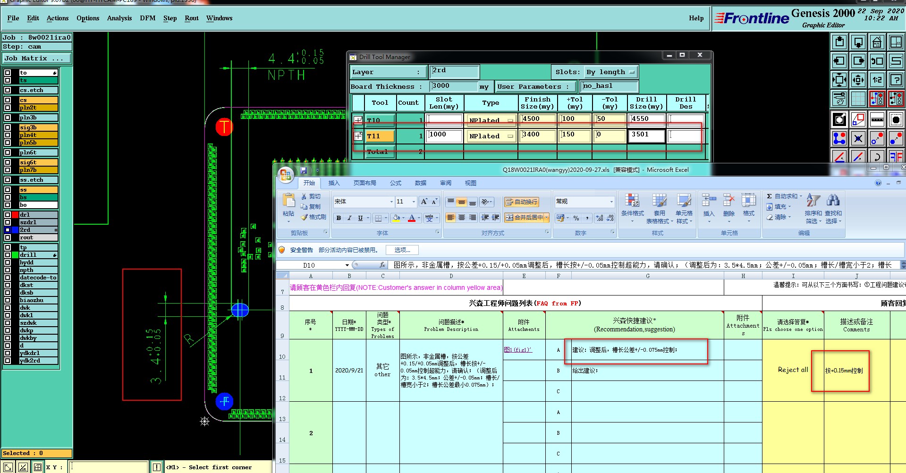Expand the T11 tool row plus button
The width and height of the screenshot is (906, 473).
358,136
